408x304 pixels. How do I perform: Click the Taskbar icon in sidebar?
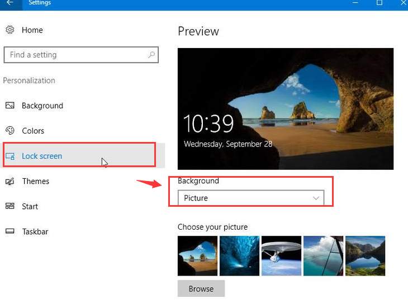click(x=10, y=231)
